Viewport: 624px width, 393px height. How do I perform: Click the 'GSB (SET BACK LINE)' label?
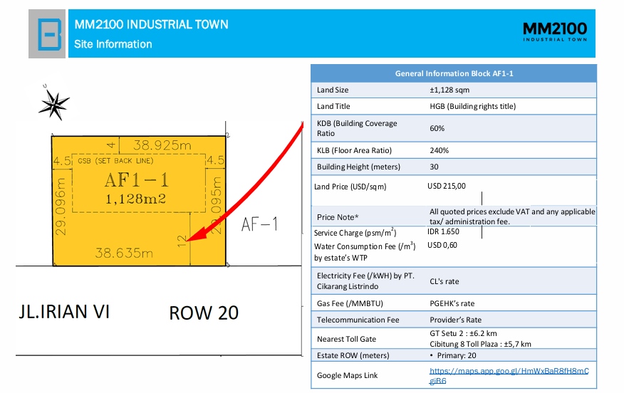click(115, 161)
